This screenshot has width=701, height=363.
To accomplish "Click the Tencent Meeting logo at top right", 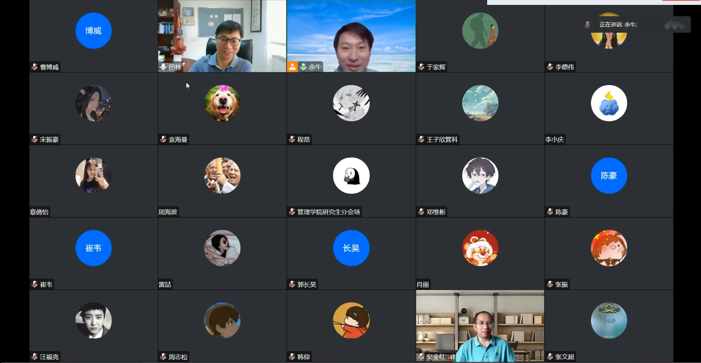I will pyautogui.click(x=674, y=25).
